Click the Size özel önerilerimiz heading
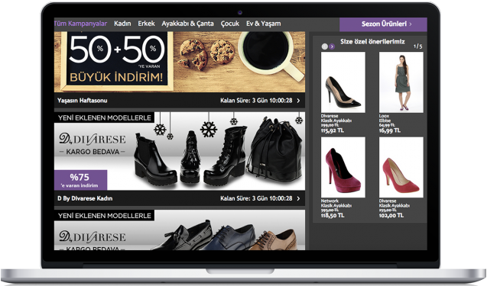 click(x=372, y=41)
